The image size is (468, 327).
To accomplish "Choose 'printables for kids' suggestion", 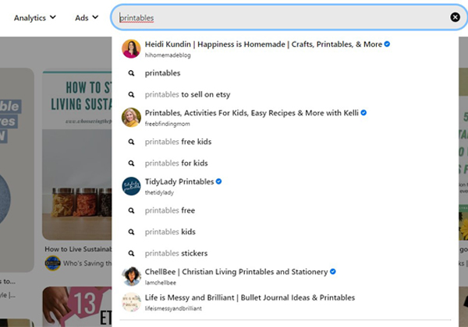I will point(285,163).
